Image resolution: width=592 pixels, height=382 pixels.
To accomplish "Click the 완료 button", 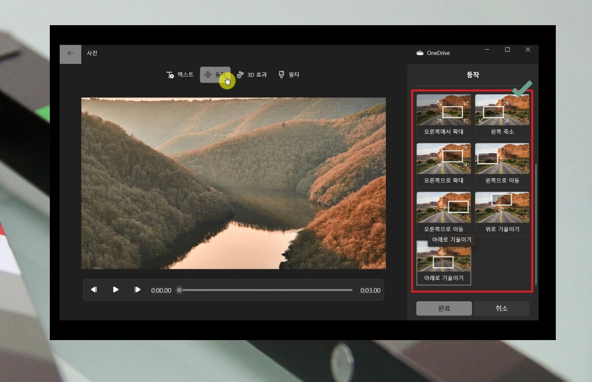I will coord(444,309).
